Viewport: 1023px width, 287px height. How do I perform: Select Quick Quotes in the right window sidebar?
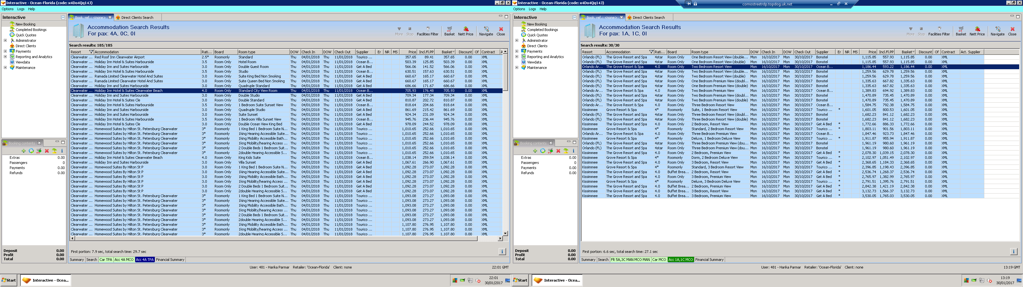[x=537, y=35]
